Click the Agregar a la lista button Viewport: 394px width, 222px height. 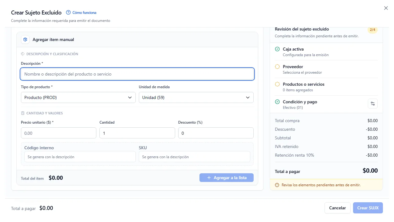[227, 178]
